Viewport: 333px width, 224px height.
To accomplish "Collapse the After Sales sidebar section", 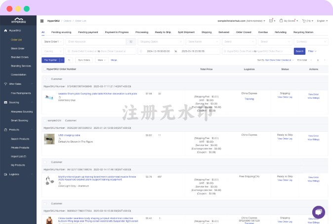I will point(32,84).
